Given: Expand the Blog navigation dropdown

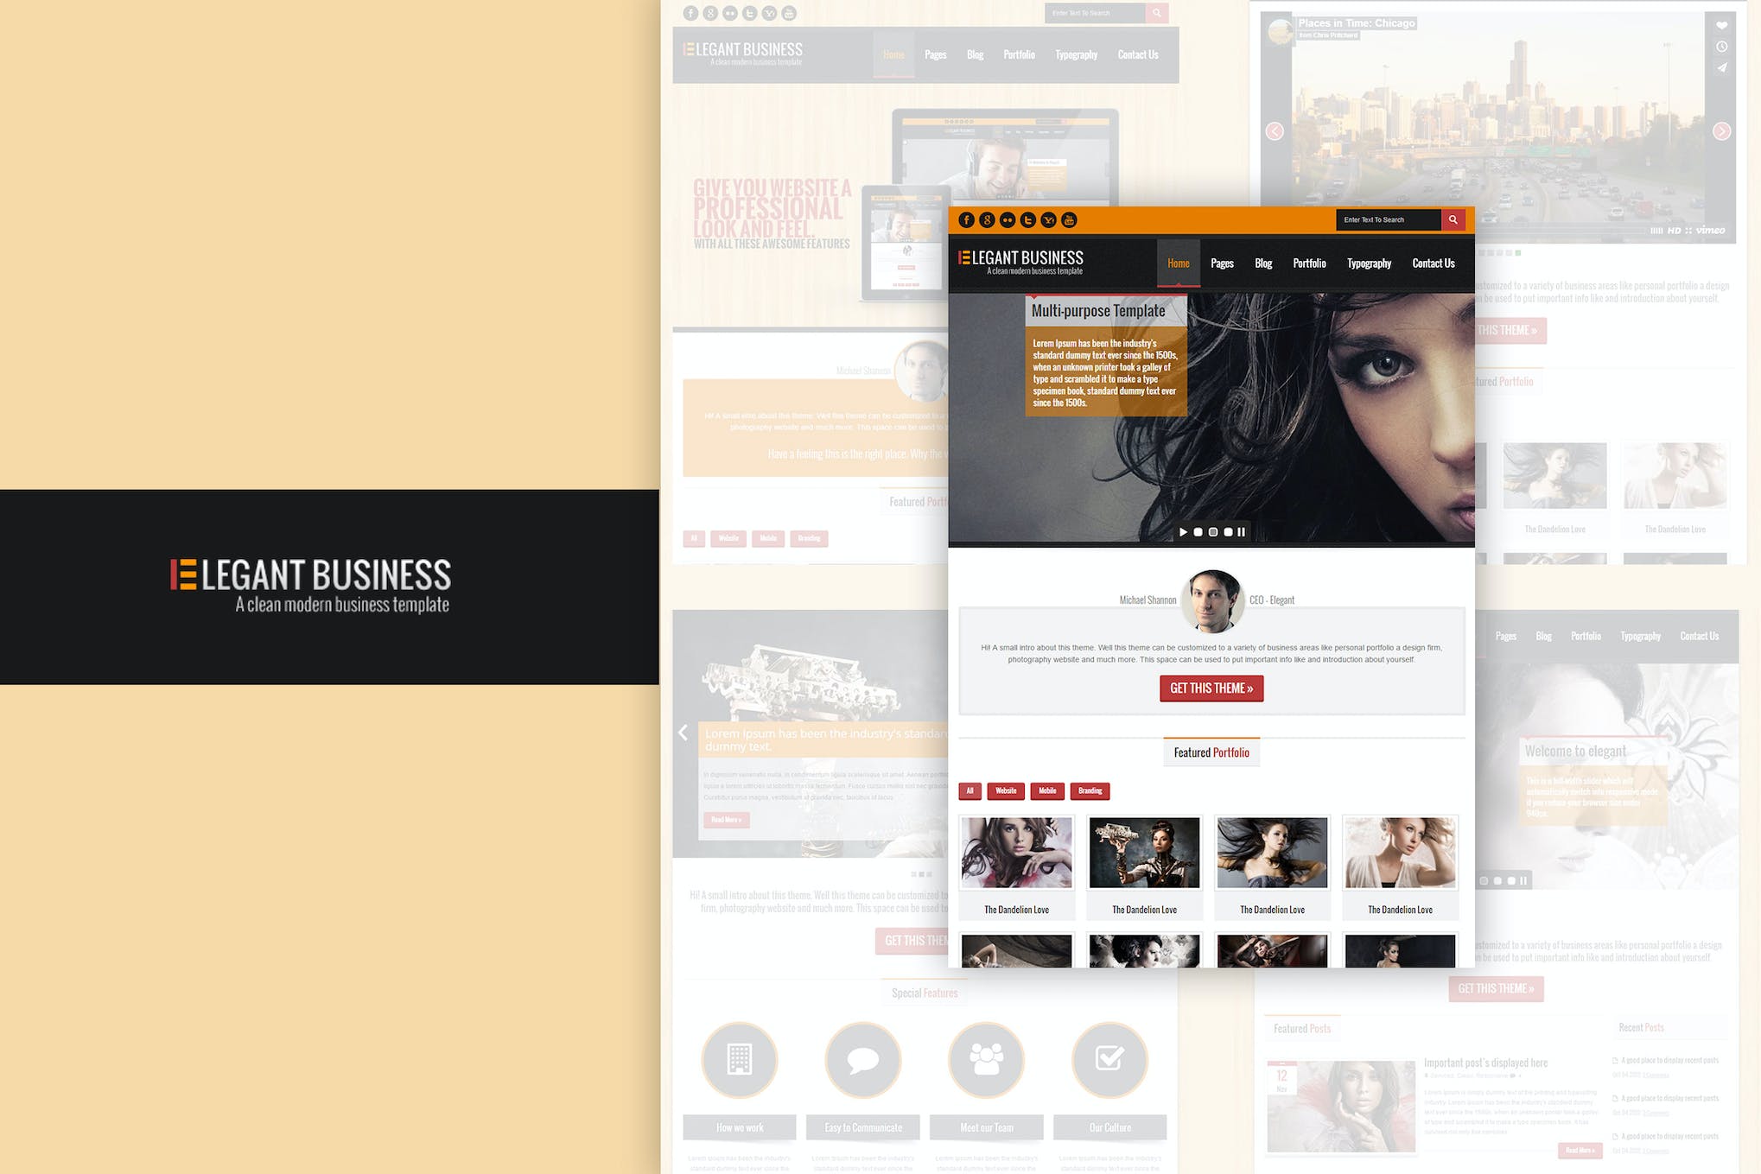Looking at the screenshot, I should 1262,263.
